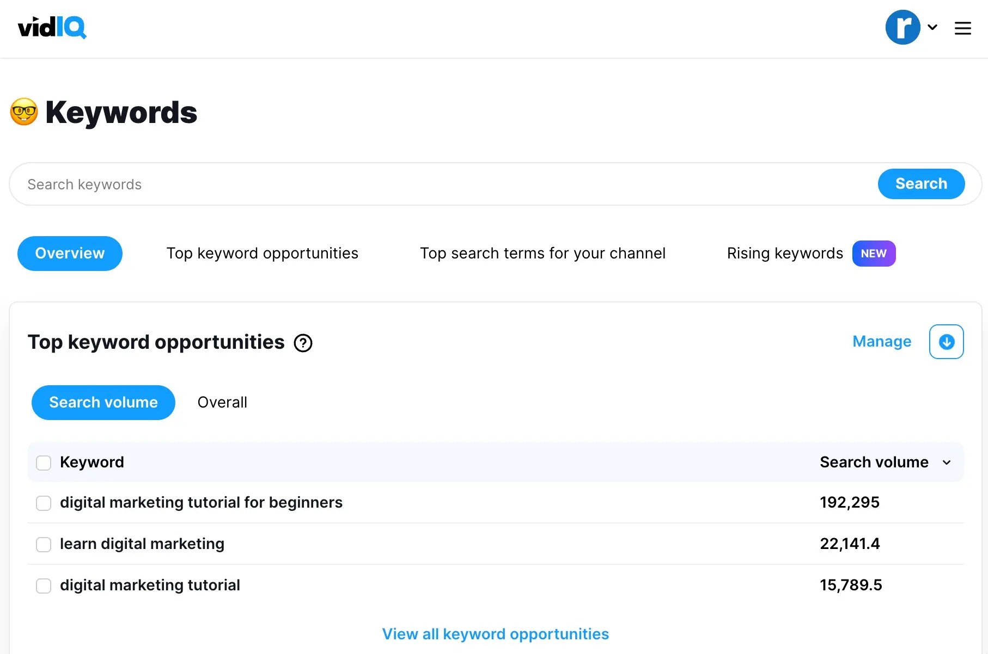Switch to the Rising keywords tab
The height and width of the screenshot is (654, 988).
tap(784, 253)
